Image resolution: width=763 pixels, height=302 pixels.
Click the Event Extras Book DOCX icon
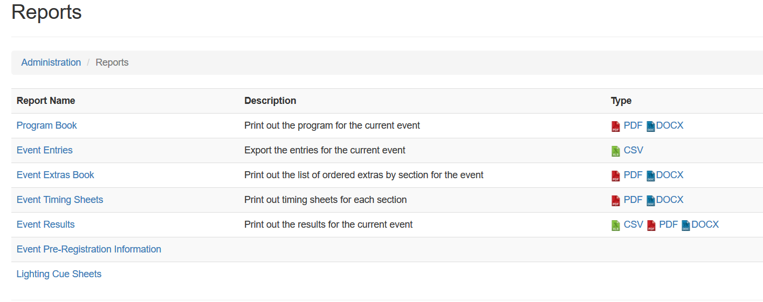[x=650, y=176]
